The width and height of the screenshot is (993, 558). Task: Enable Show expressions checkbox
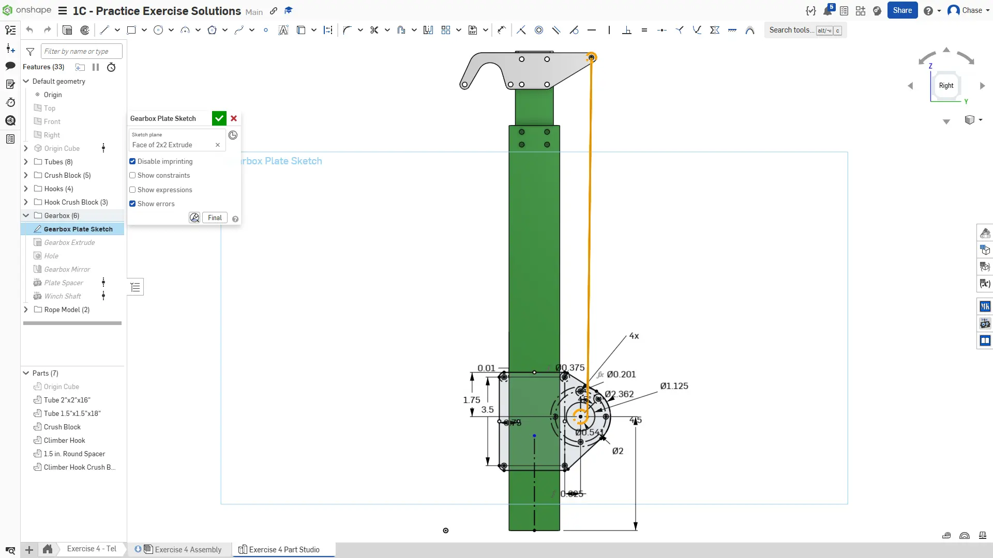132,190
